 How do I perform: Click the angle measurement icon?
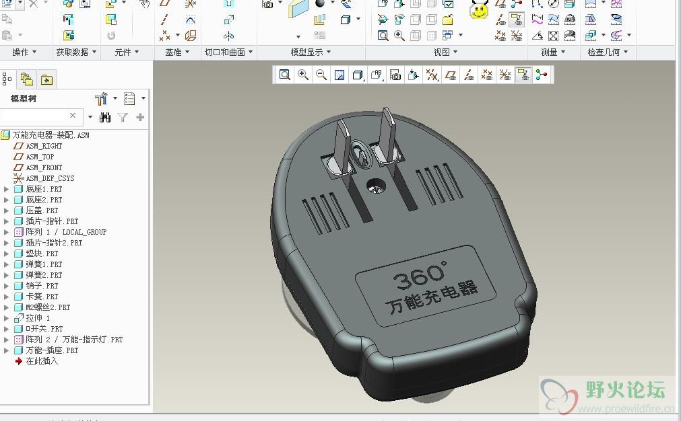click(538, 36)
